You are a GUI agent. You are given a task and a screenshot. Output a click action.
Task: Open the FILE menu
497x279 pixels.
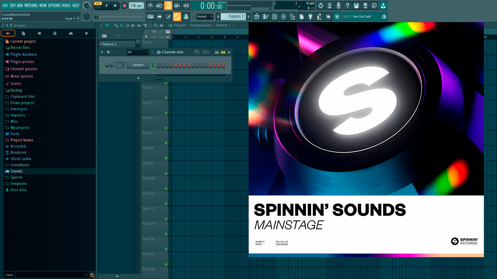[x=5, y=5]
